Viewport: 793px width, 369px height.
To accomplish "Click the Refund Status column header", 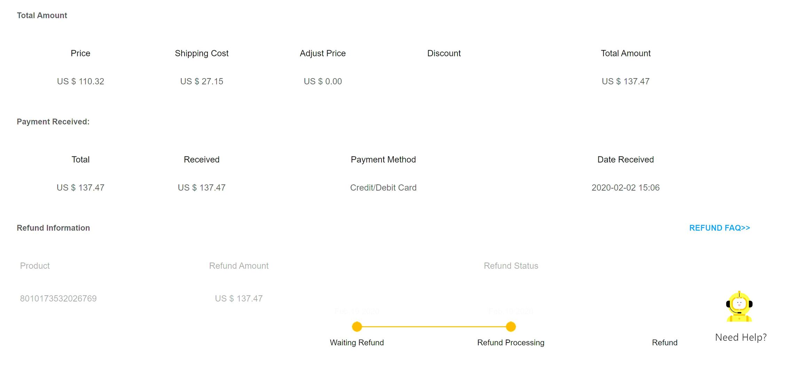I will click(x=511, y=266).
